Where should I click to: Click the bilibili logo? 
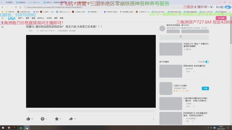tap(12, 18)
